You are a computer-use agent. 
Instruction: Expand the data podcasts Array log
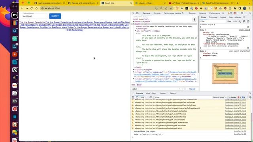[x=140, y=134]
